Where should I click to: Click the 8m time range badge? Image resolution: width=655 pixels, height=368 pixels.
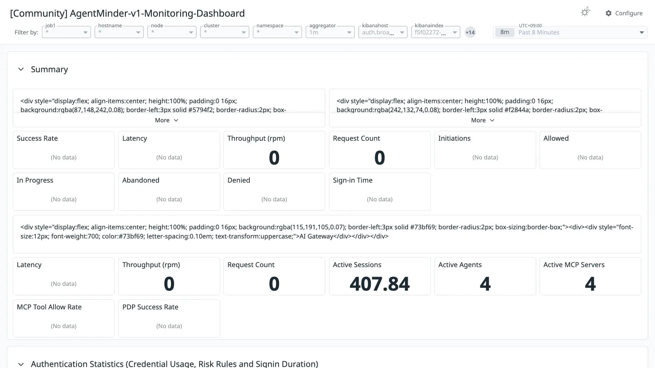(505, 32)
